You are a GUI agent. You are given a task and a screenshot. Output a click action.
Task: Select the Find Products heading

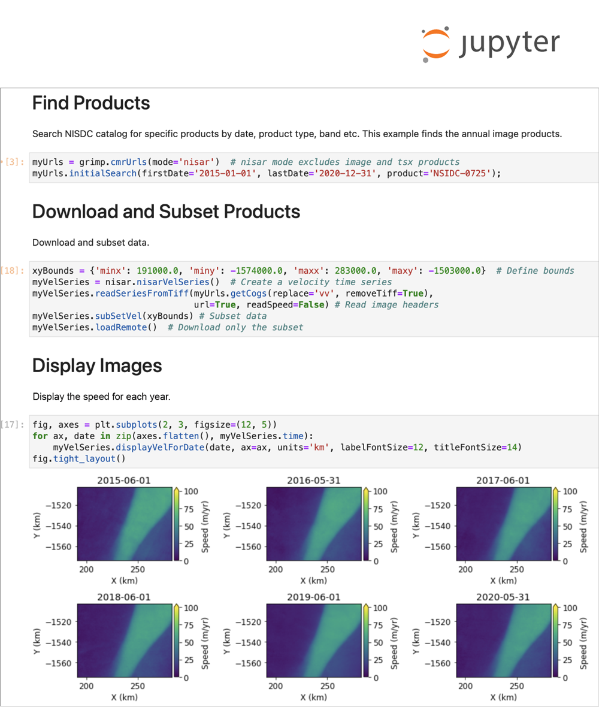point(91,103)
